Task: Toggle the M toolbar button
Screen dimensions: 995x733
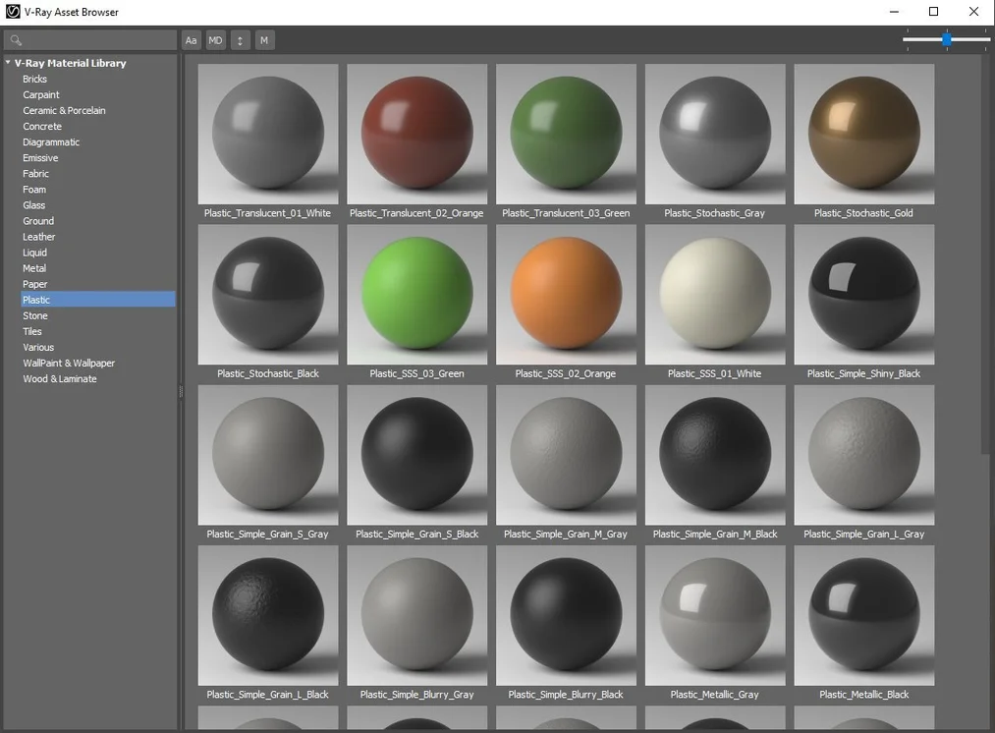Action: click(x=264, y=40)
